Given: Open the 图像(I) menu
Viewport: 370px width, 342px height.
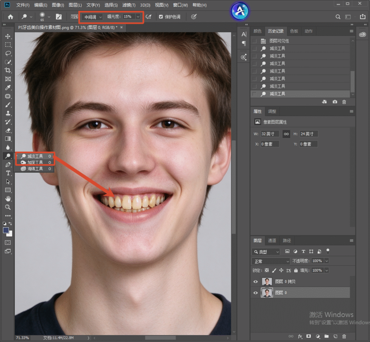Looking at the screenshot, I should (x=58, y=5).
